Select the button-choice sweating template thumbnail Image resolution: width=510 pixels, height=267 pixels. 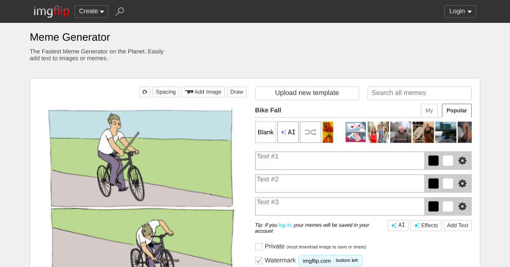(356, 132)
